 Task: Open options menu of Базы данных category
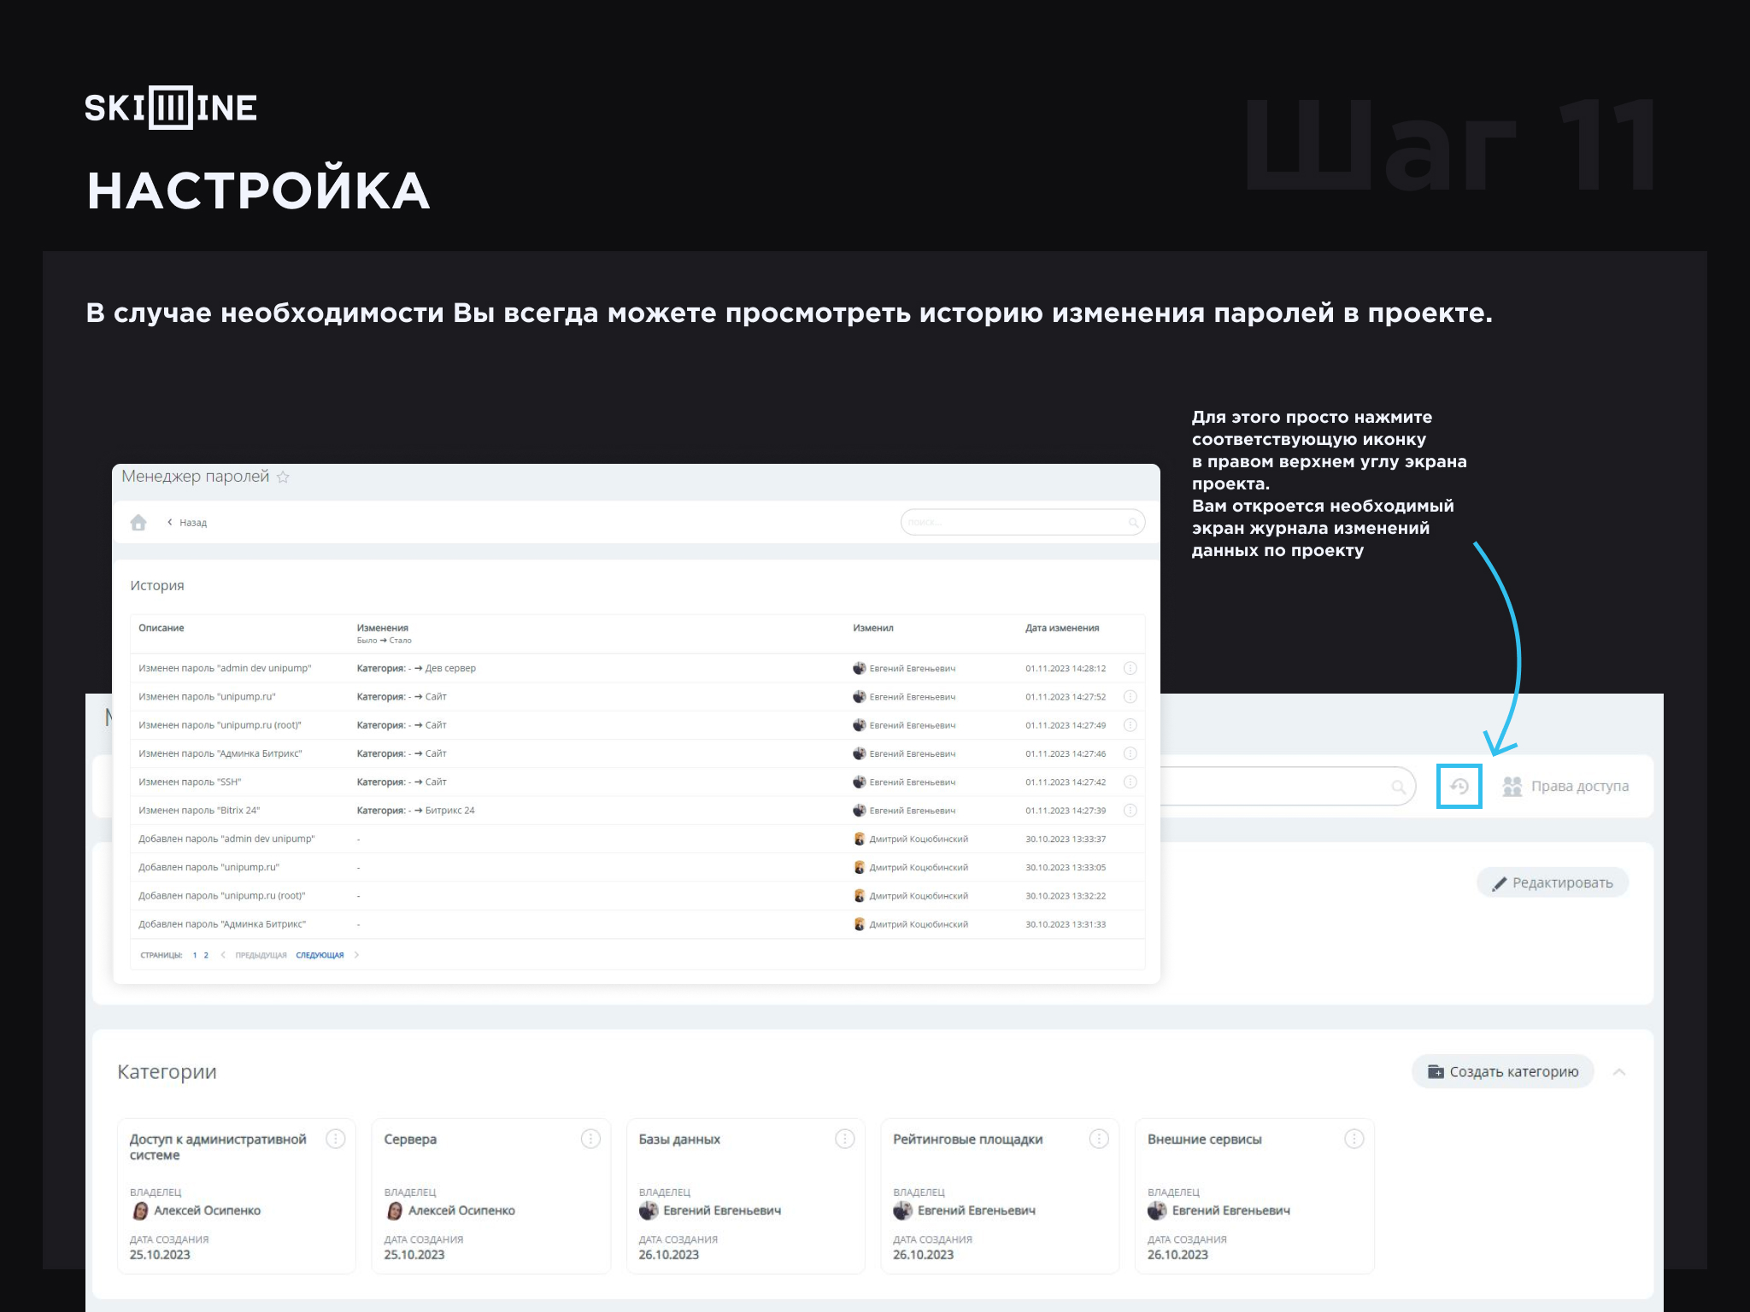coord(844,1139)
